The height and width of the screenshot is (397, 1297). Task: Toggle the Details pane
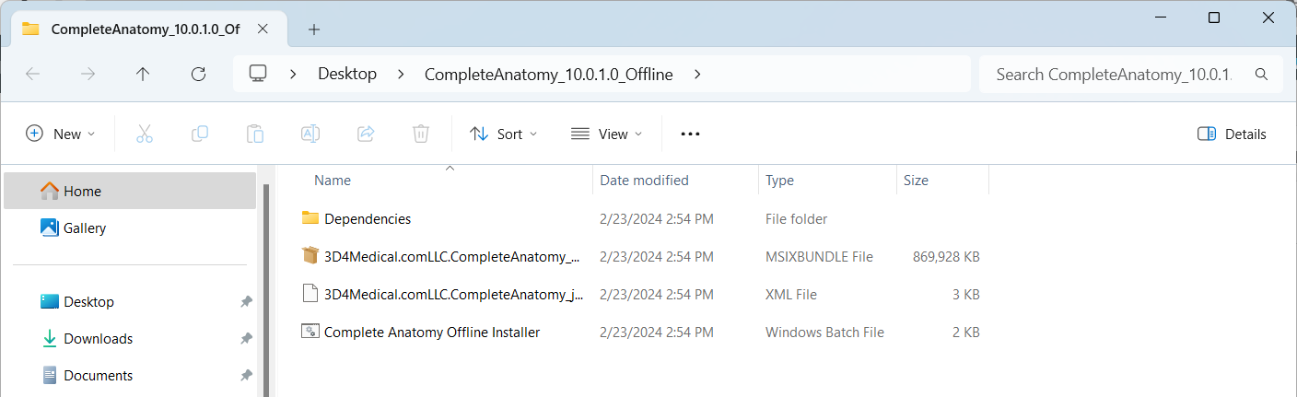click(1232, 134)
